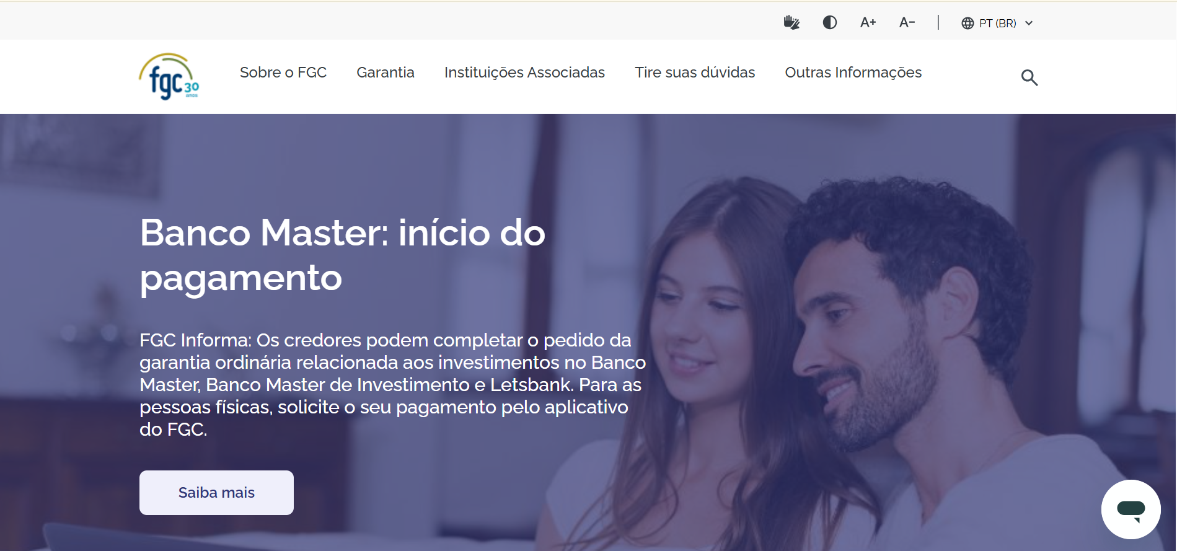1177x551 pixels.
Task: Decrease font size with A- icon
Action: 907,23
